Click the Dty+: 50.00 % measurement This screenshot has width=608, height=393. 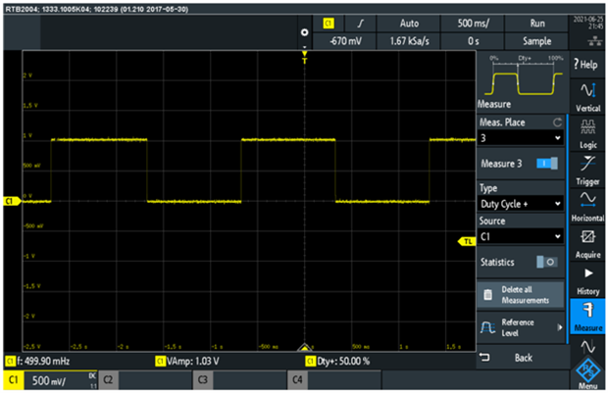[x=337, y=362]
